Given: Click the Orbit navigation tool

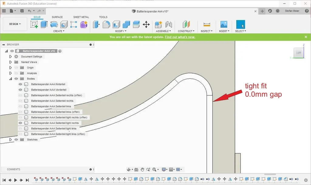Looking at the screenshot, I should [129, 169].
